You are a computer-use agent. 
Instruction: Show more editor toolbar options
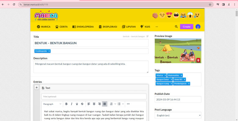point(128,104)
